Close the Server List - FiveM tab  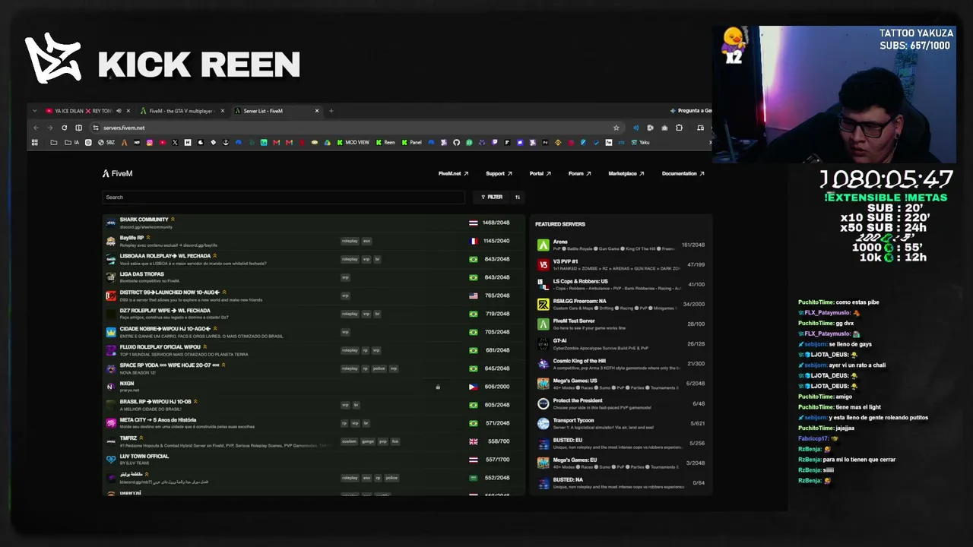click(316, 111)
